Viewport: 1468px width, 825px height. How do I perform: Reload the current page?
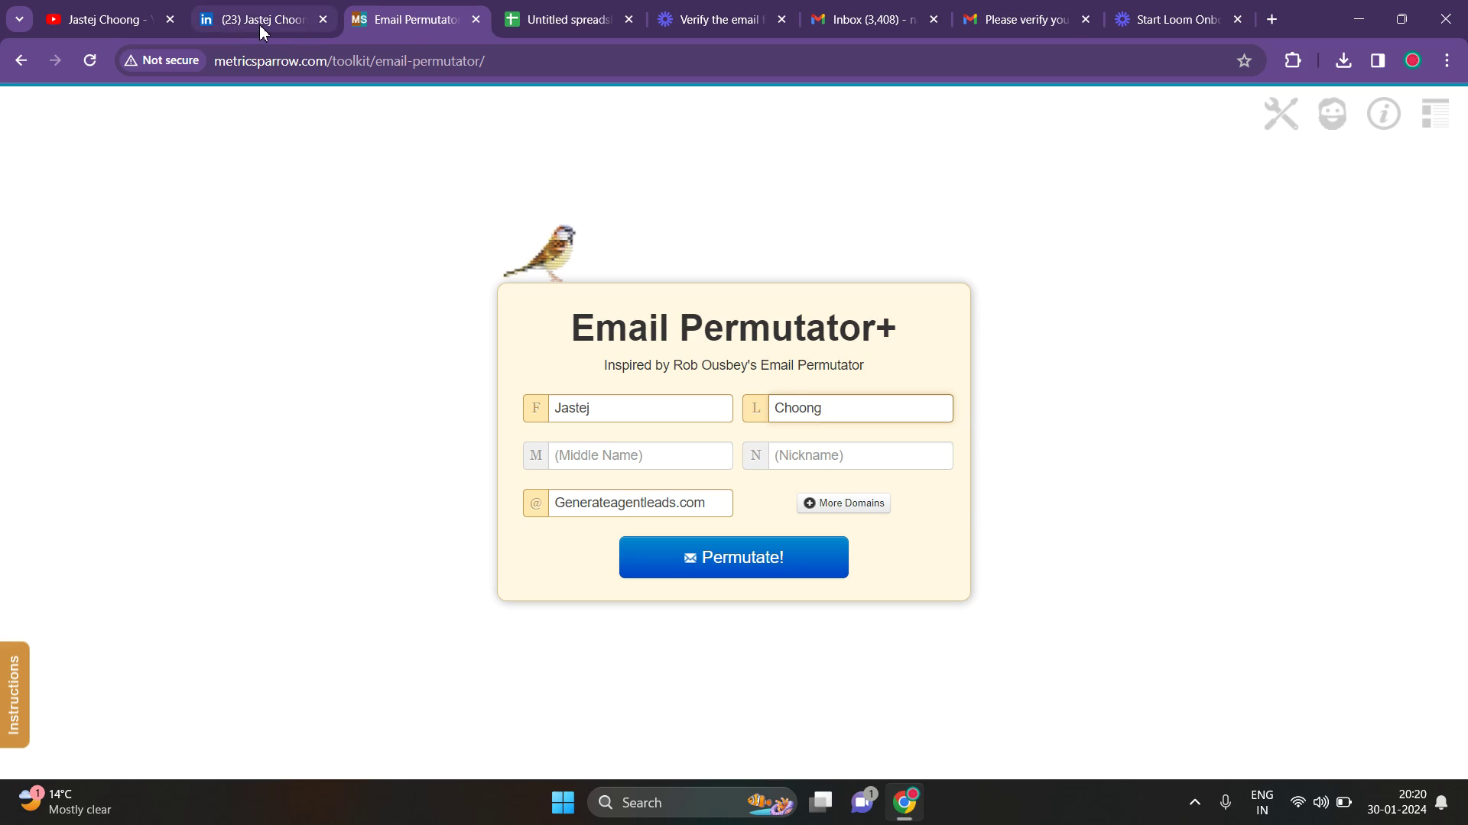[x=90, y=61]
